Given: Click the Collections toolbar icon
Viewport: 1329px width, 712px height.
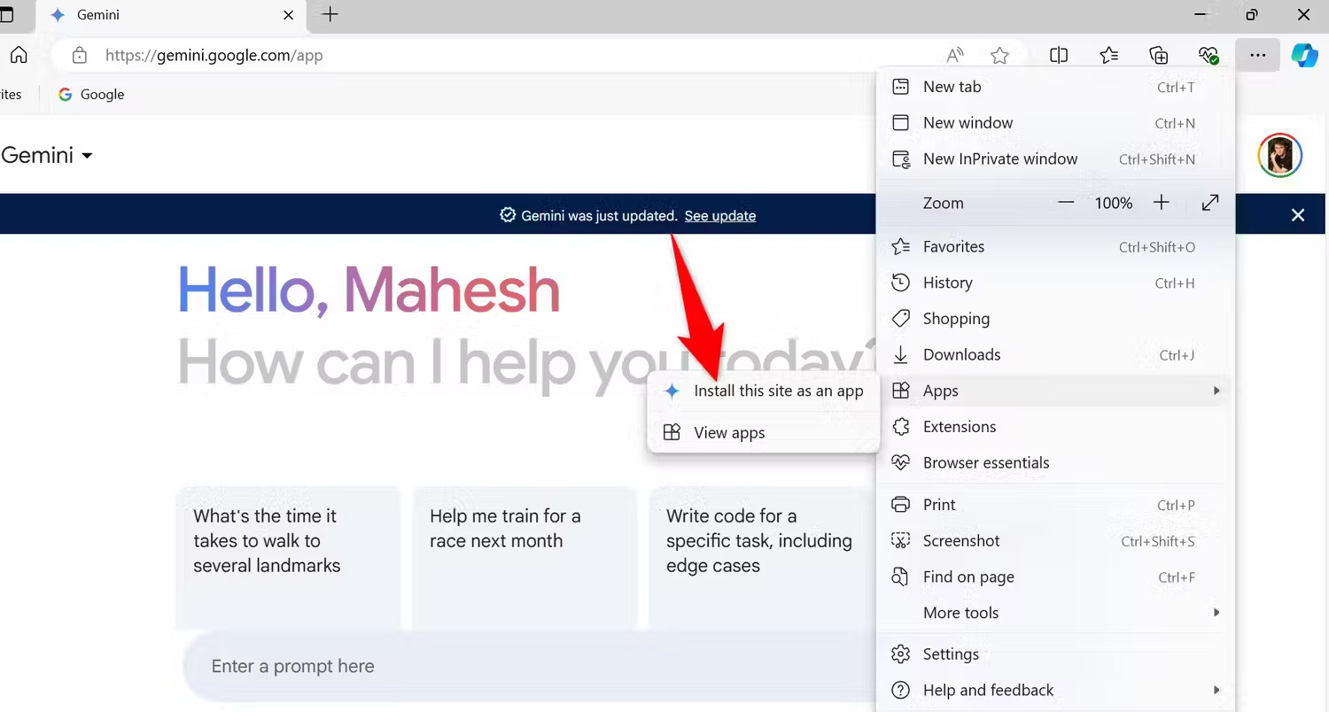Looking at the screenshot, I should coord(1159,56).
